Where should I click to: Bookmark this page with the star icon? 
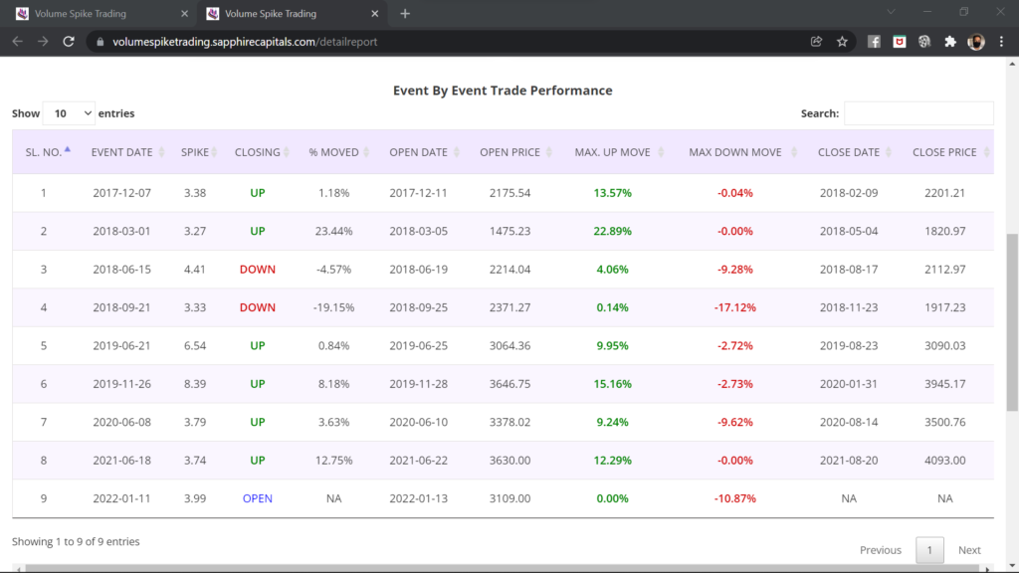842,42
